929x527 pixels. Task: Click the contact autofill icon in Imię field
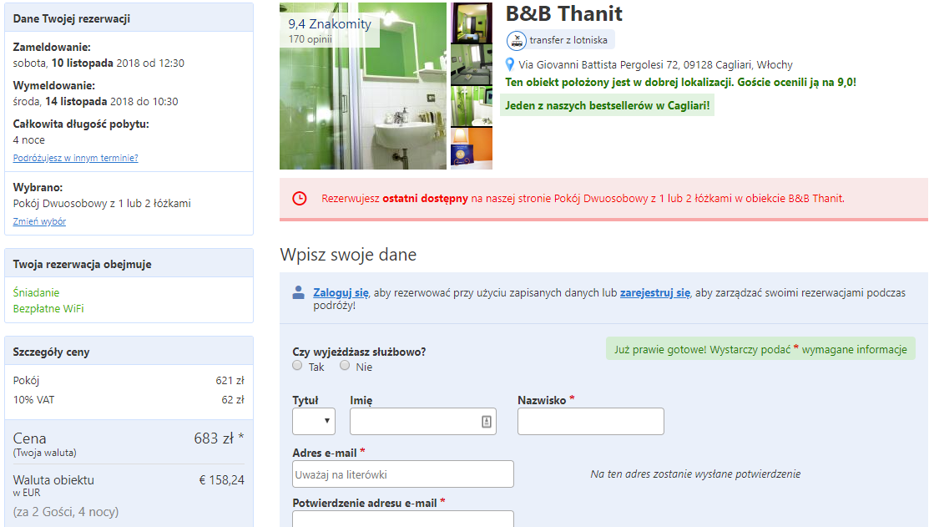pos(487,422)
